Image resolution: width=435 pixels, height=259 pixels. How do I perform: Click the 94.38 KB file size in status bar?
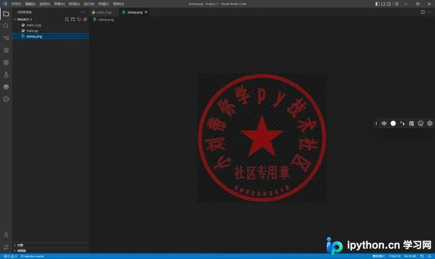pyautogui.click(x=410, y=256)
